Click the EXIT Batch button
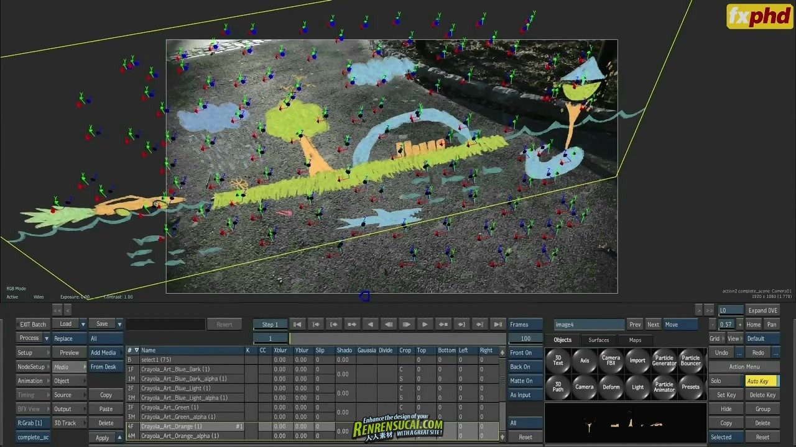Viewport: 796px width, 447px height. [x=33, y=324]
